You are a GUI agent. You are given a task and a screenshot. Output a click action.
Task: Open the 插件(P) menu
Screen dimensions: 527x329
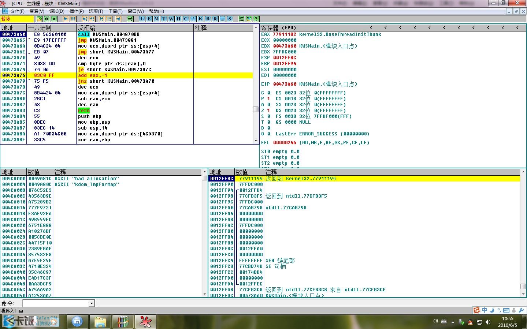pos(77,11)
